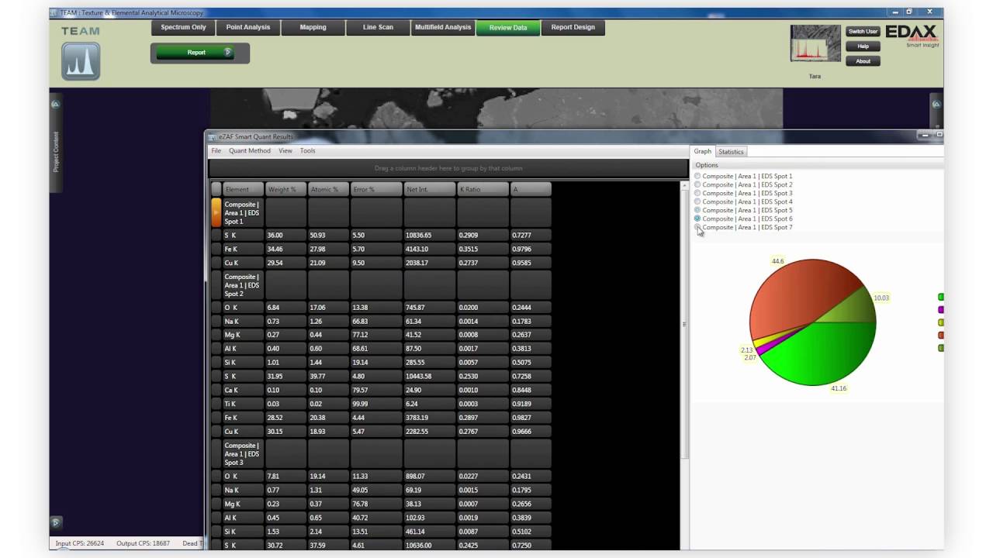Sort by the Element column header
The height and width of the screenshot is (558, 993).
click(242, 189)
